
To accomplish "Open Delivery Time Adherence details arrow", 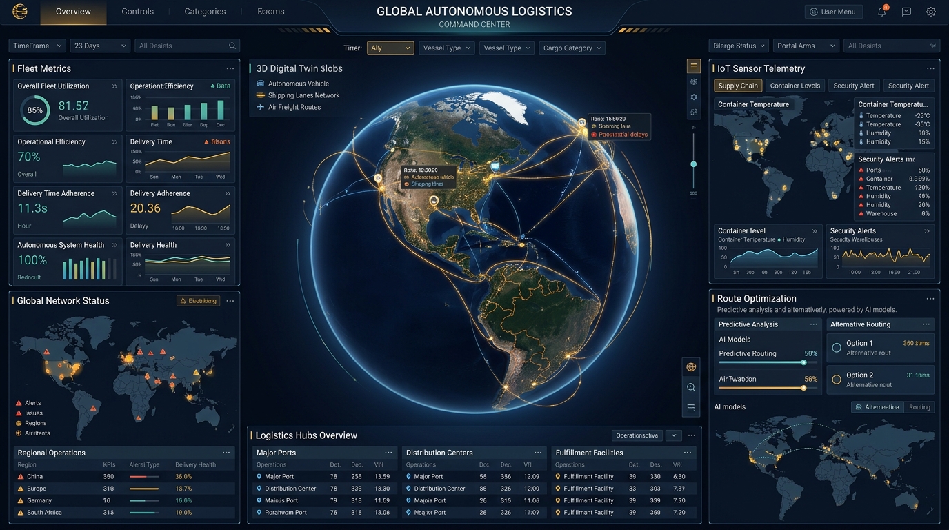I will 114,193.
